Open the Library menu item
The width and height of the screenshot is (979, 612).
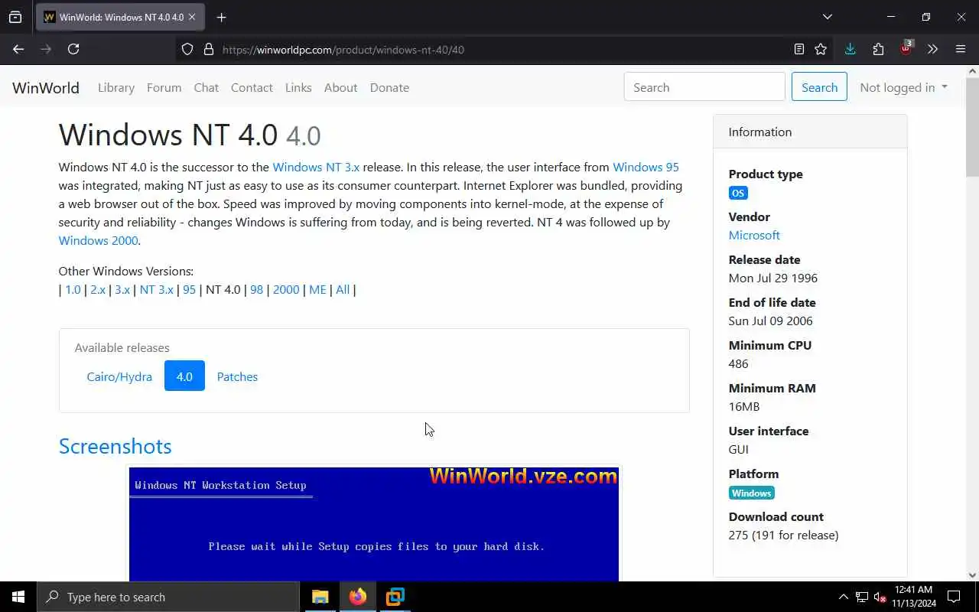pos(116,87)
